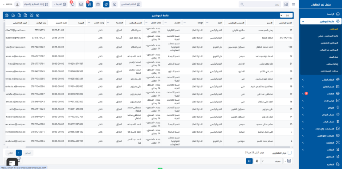This screenshot has height=169, width=342.
Task: Click the النظام المحاسبي button
Action: coord(130,4)
